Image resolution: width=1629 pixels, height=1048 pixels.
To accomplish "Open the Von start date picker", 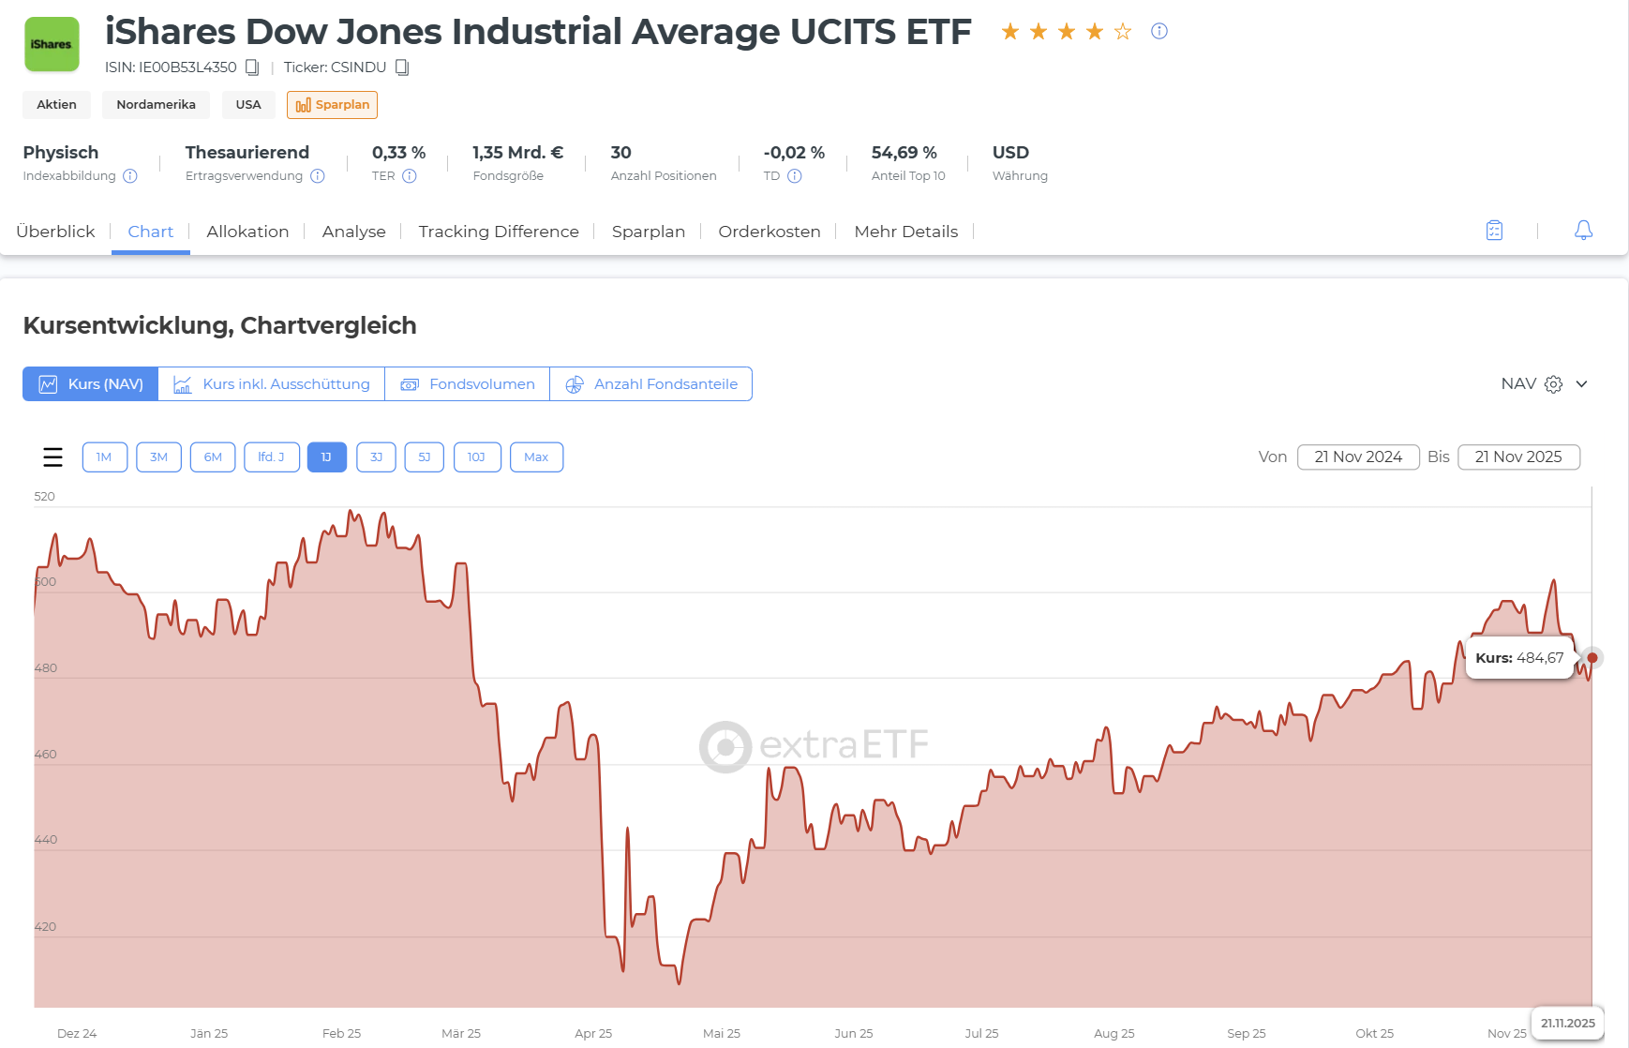I will click(1358, 457).
